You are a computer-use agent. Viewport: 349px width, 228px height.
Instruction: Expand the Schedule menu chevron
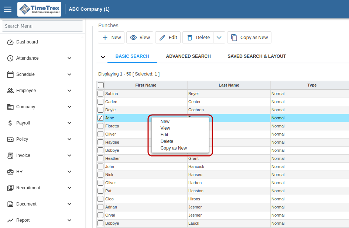(69, 74)
